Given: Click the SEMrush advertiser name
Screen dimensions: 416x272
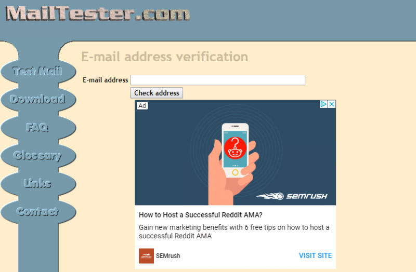Looking at the screenshot, I should 168,256.
